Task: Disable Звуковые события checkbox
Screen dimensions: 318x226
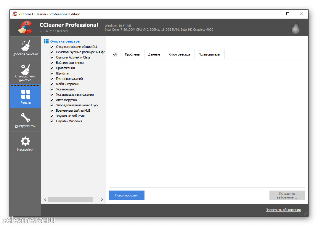Action: pyautogui.click(x=52, y=116)
